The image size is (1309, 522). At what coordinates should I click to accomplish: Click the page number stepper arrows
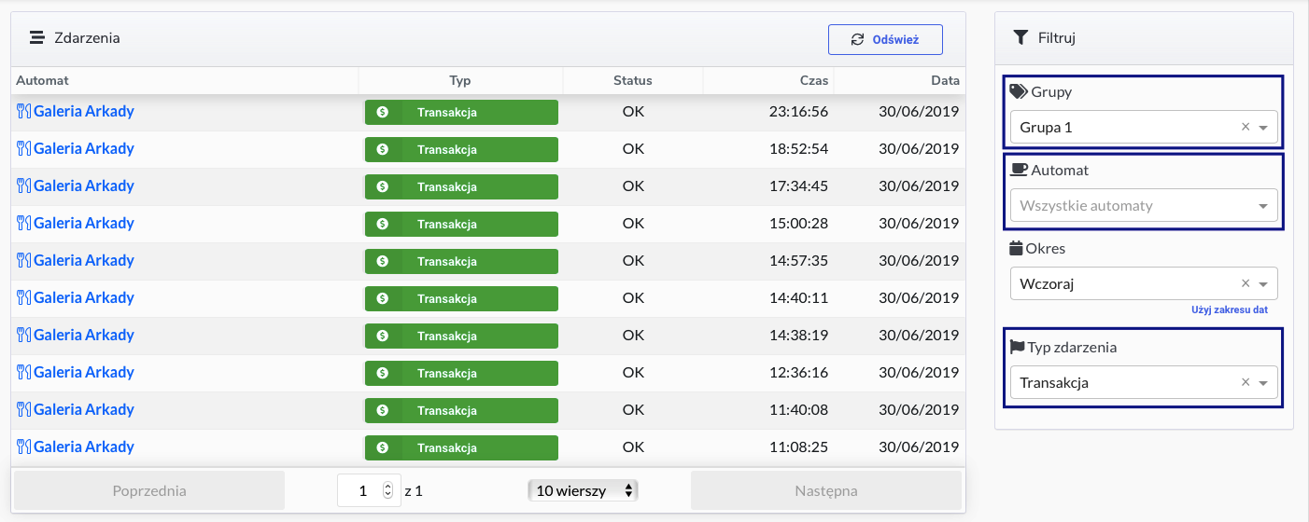388,490
